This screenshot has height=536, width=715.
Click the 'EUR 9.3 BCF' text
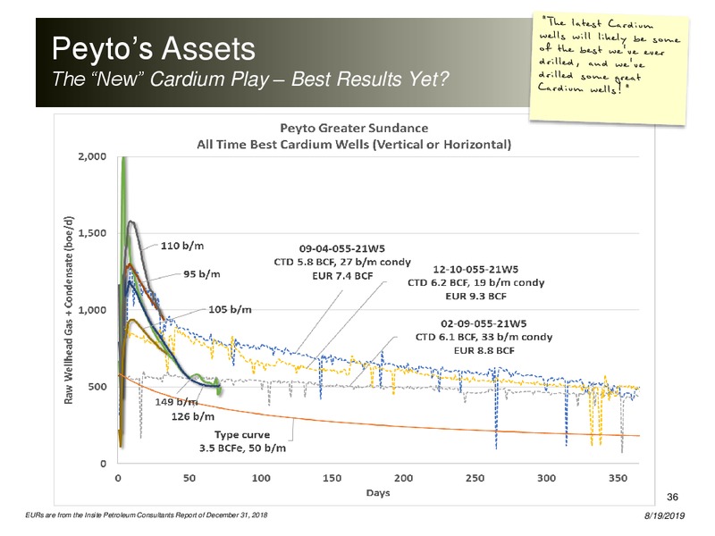[475, 297]
